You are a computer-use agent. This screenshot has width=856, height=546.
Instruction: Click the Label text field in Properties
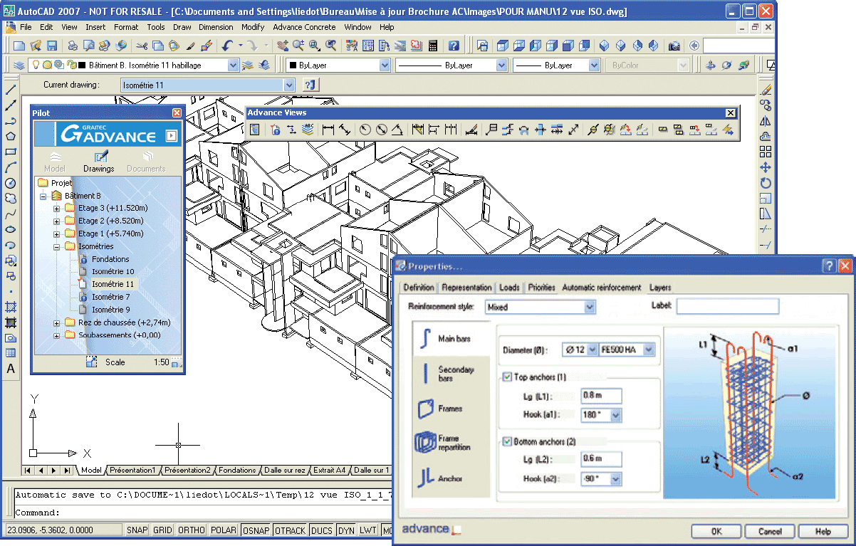pos(727,306)
